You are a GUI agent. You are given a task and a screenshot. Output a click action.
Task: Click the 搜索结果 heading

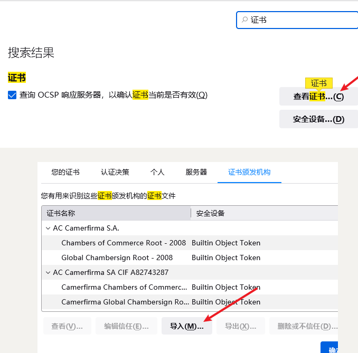pyautogui.click(x=31, y=53)
